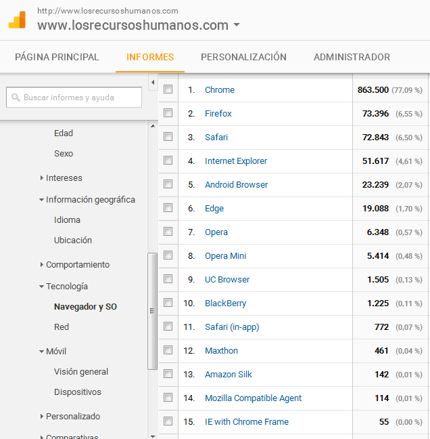Click the sidebar scrollbar thumb

153,311
